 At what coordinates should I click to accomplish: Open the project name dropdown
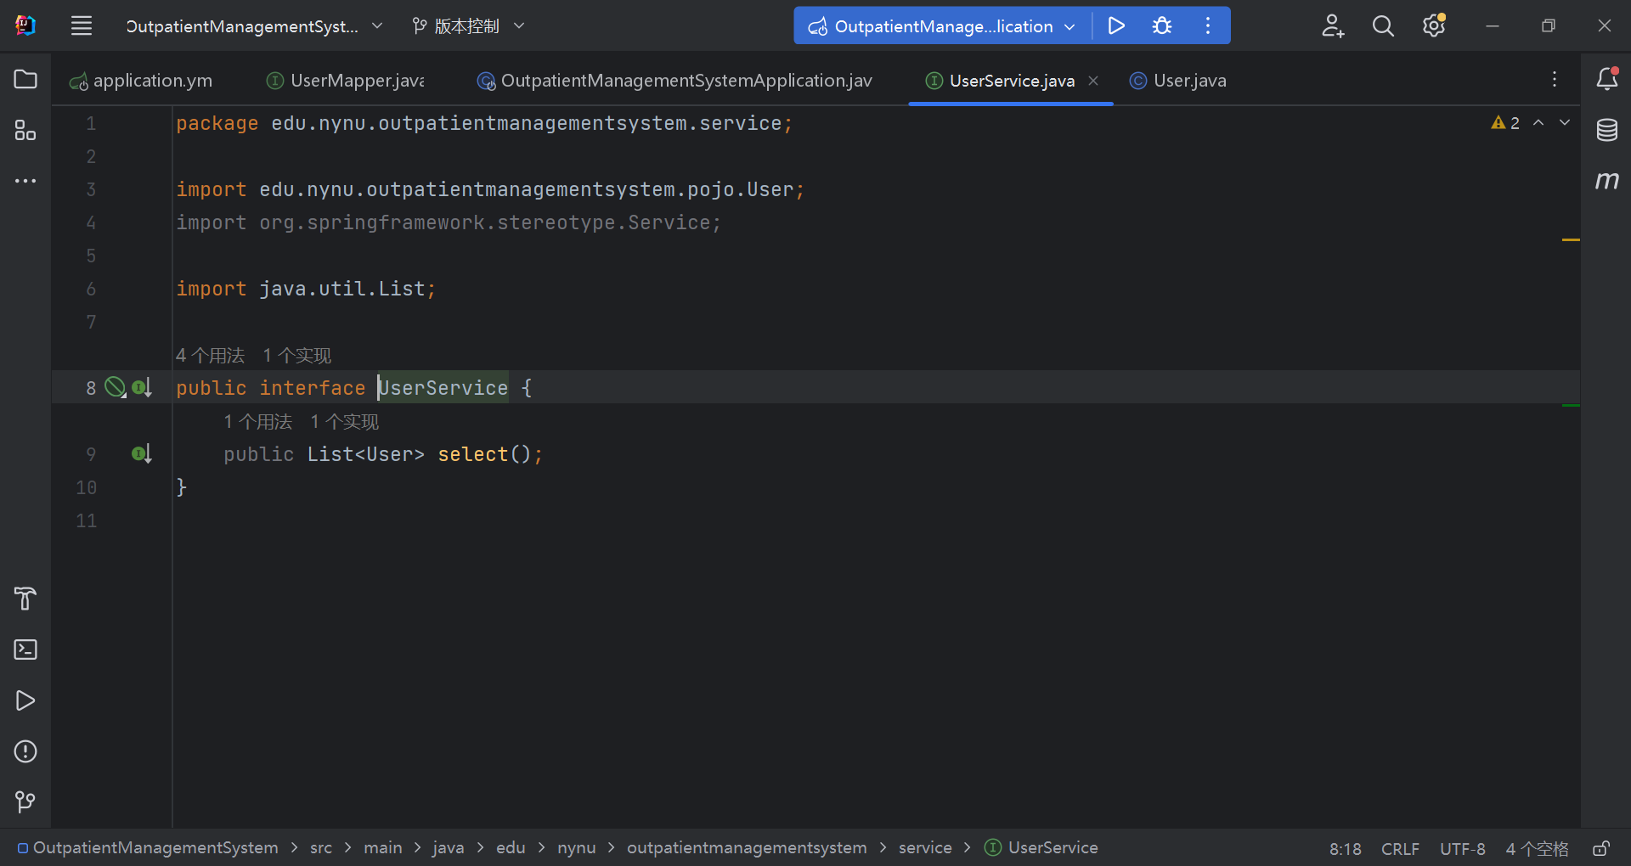point(255,26)
